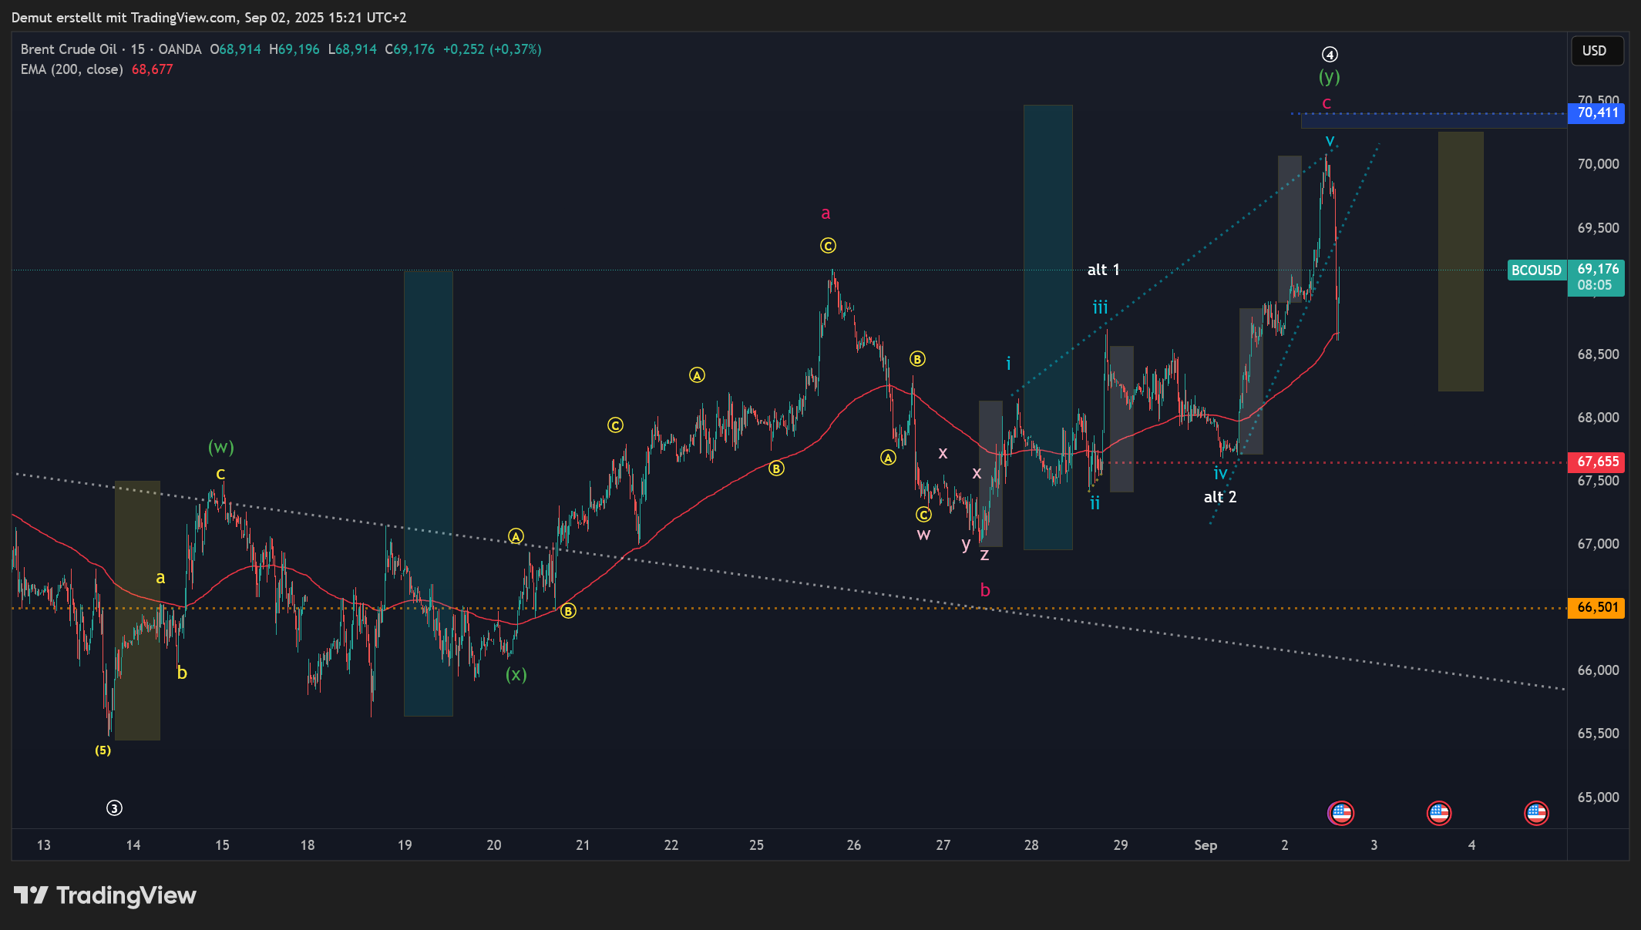The width and height of the screenshot is (1641, 930).
Task: Click the yellow circled C label below pink a
Action: (828, 246)
